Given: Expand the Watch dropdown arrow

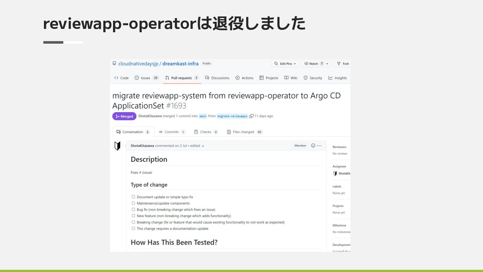Looking at the screenshot, I should [x=327, y=64].
